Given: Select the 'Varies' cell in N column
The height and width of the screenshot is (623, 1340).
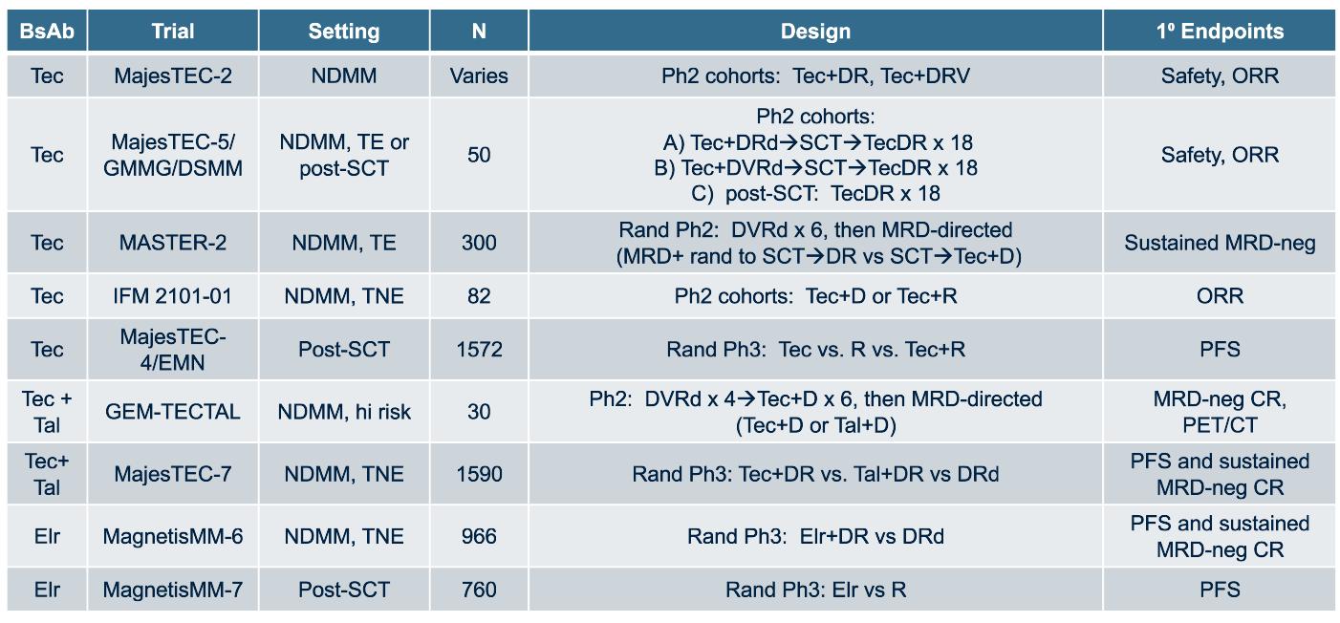Looking at the screenshot, I should pyautogui.click(x=478, y=75).
